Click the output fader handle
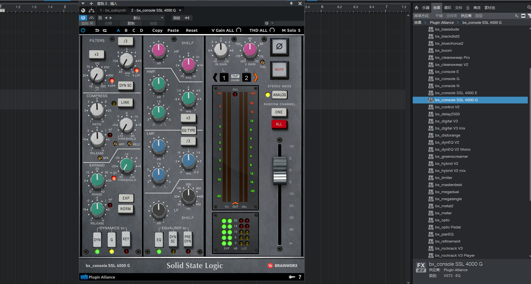The width and height of the screenshot is (531, 284). coord(279,171)
